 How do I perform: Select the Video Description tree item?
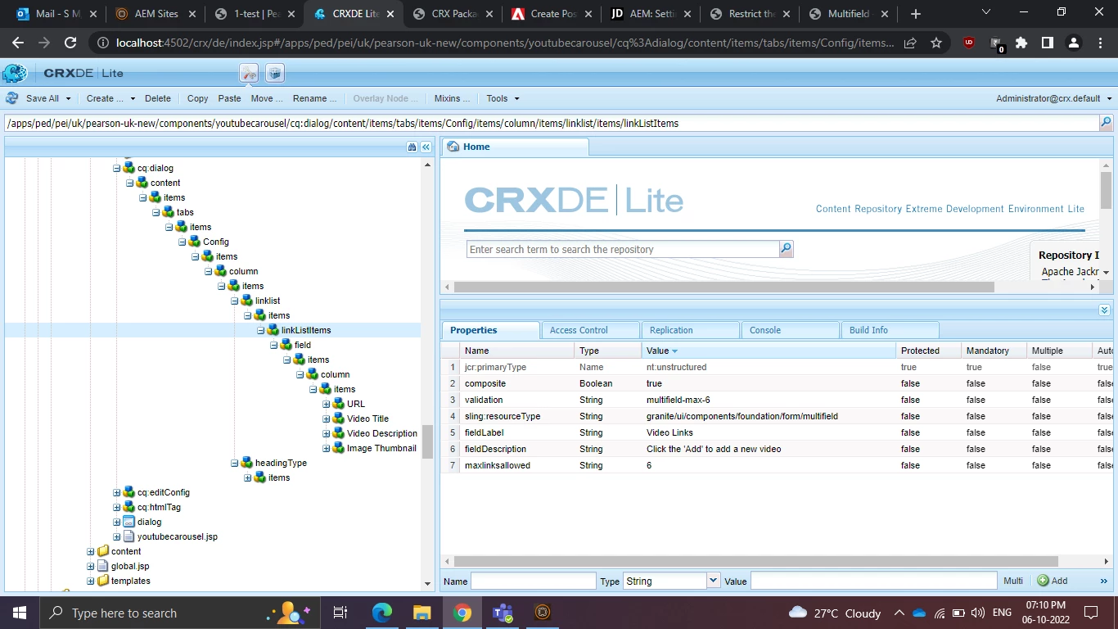point(381,433)
